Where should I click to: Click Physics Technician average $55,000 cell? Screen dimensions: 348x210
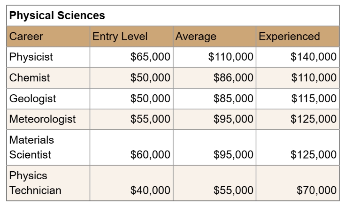234,190
